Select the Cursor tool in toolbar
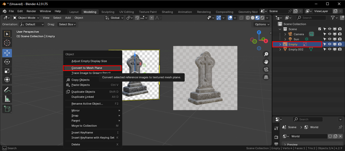345x151 pixels. point(7,43)
